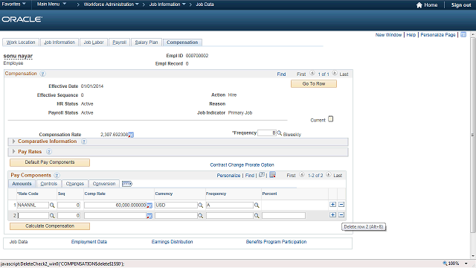The height and width of the screenshot is (268, 476).
Task: Click Frequency lookup magnifier icon
Action: [x=280, y=133]
